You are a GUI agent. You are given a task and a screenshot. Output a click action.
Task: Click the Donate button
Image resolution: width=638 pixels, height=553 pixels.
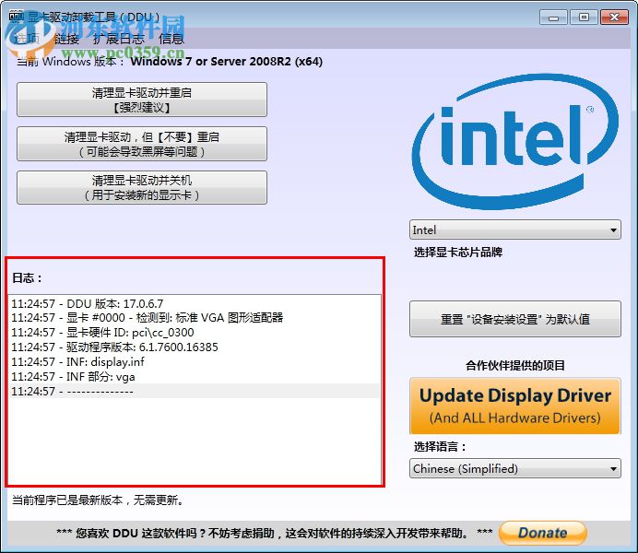543,533
